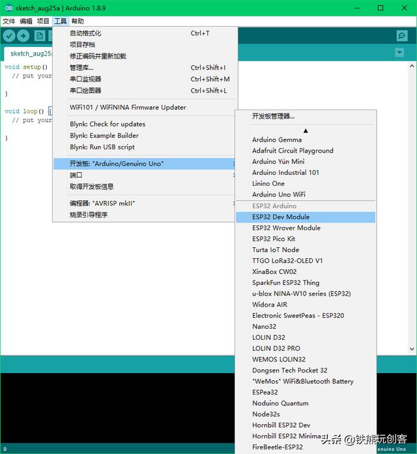The image size is (417, 454).
Task: Select "WeMos" WiFi&Bluetooth Battery board
Action: click(306, 382)
